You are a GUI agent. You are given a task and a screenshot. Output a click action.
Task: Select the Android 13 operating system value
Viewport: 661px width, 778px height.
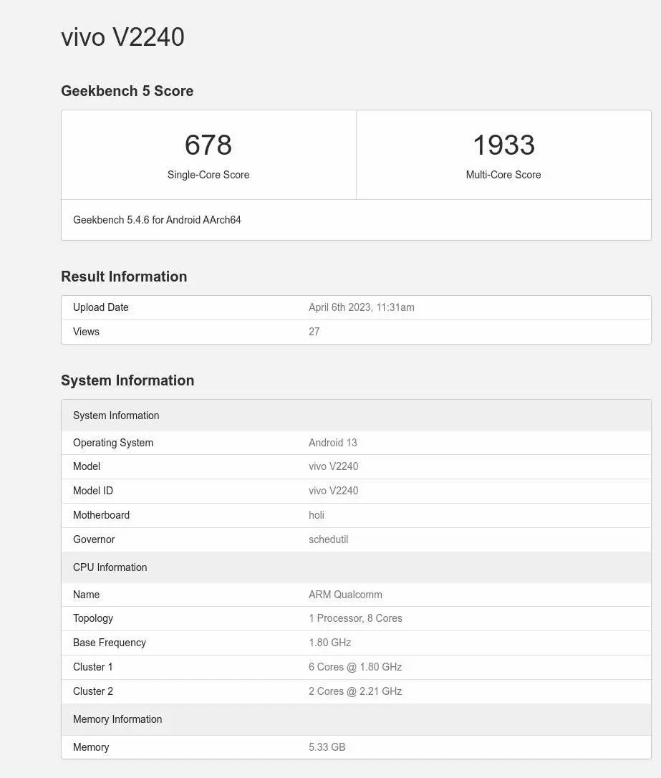(x=333, y=443)
